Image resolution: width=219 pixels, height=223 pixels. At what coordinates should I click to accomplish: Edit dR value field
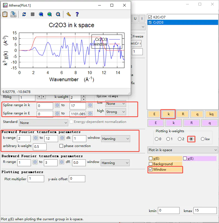[x=79, y=163]
